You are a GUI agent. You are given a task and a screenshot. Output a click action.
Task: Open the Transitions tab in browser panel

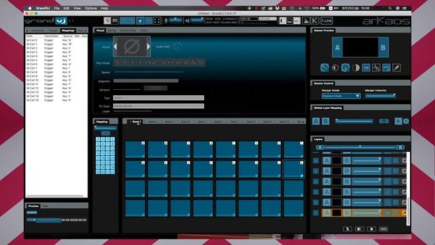pos(38,31)
